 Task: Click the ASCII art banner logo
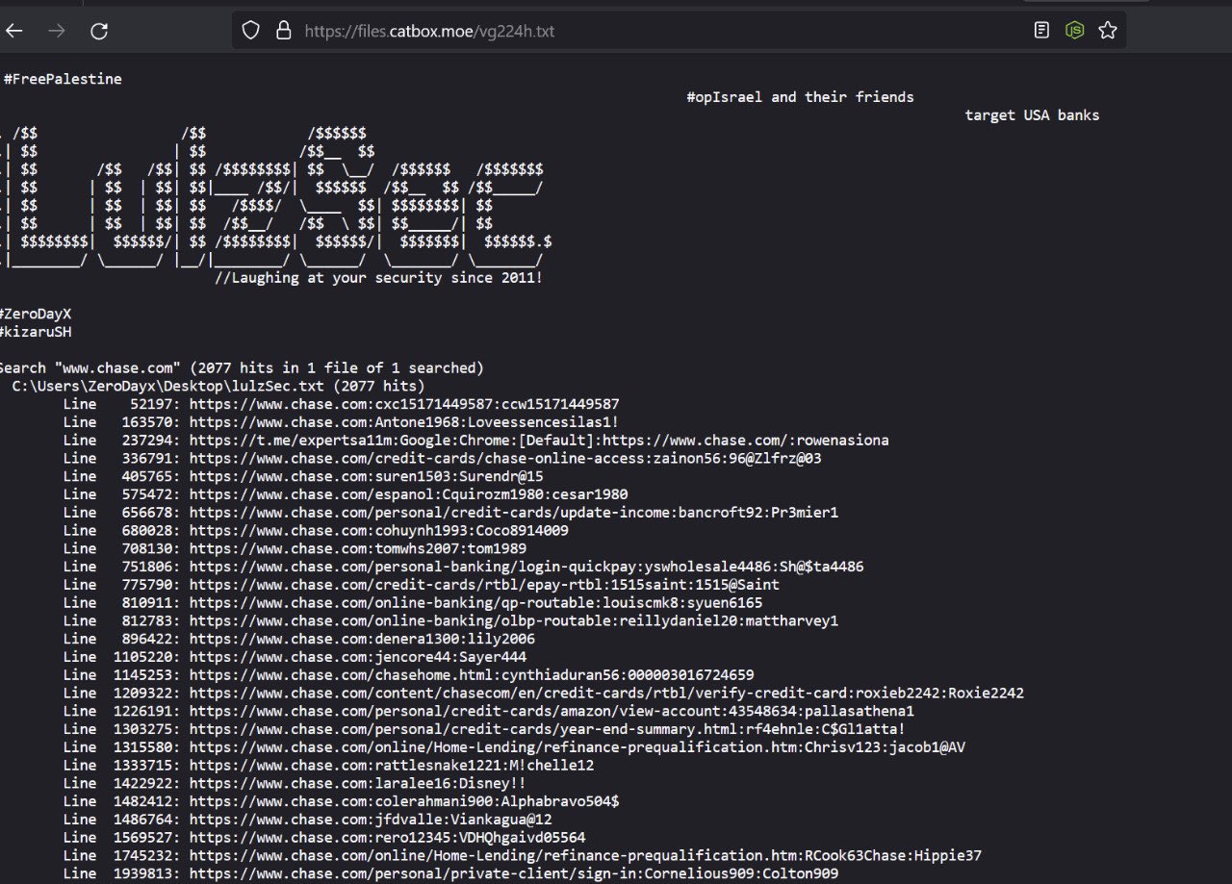pos(276,197)
